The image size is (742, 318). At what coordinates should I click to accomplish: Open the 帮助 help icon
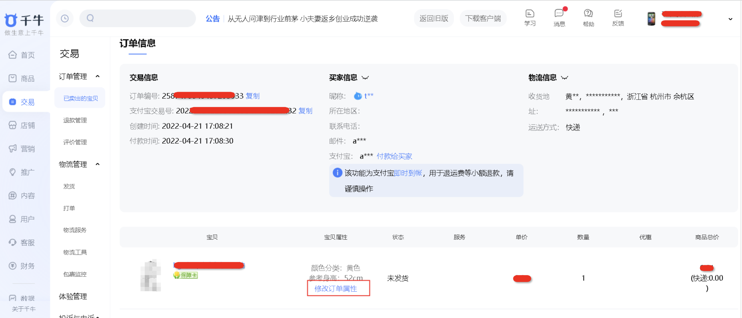click(588, 13)
